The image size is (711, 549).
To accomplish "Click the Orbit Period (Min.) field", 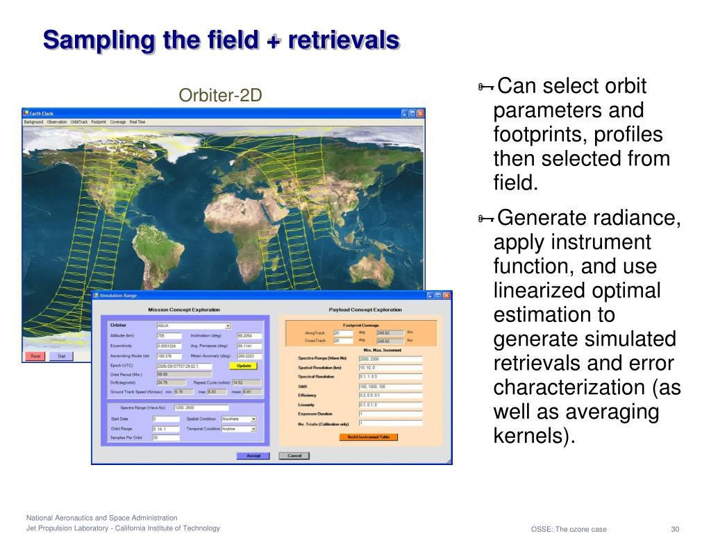I will pyautogui.click(x=184, y=375).
